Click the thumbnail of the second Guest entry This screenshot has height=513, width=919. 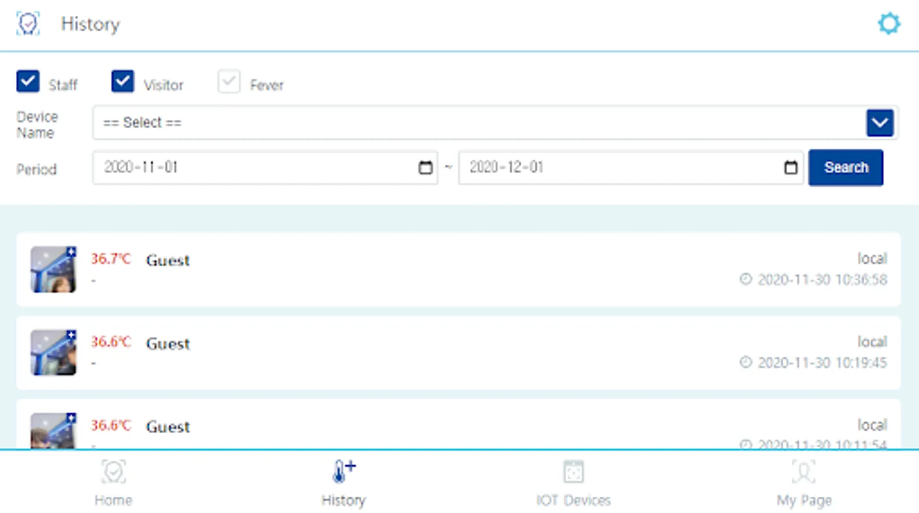52,352
